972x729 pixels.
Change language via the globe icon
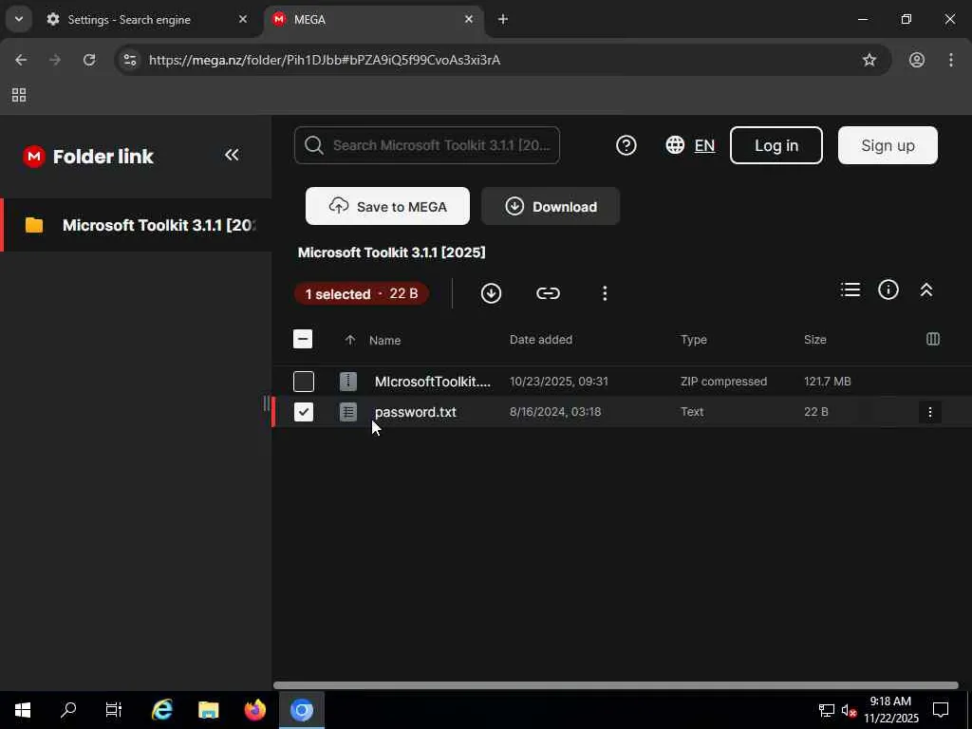pyautogui.click(x=675, y=145)
